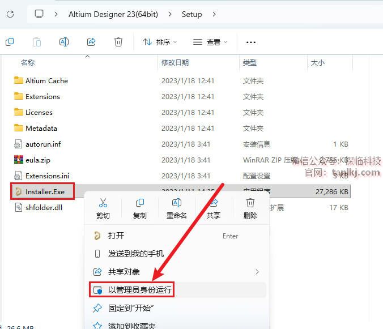Click the toolbar Paste icon
Image resolution: width=383 pixels, height=329 pixels.
click(37, 42)
